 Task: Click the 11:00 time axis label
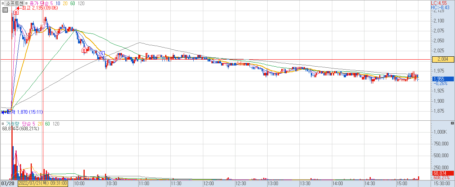click(x=144, y=183)
